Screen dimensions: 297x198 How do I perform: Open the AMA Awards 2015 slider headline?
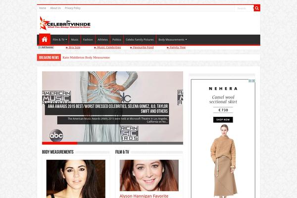tap(107, 109)
